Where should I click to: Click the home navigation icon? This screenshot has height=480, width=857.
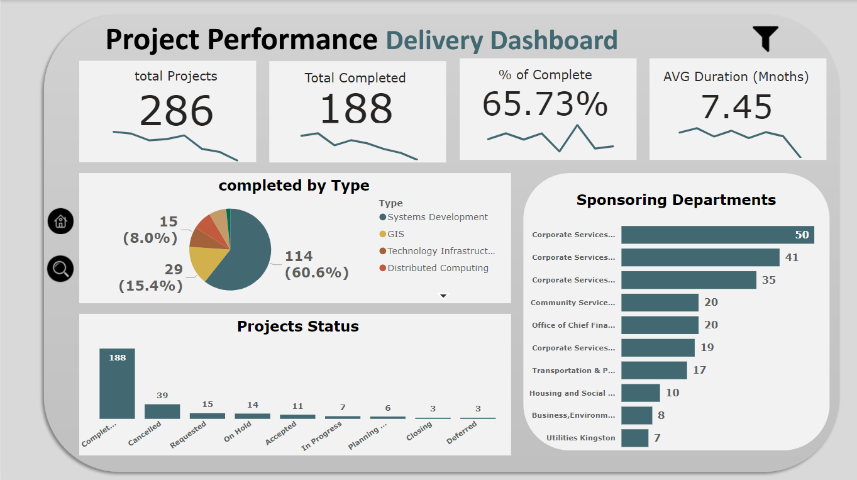[x=60, y=221]
